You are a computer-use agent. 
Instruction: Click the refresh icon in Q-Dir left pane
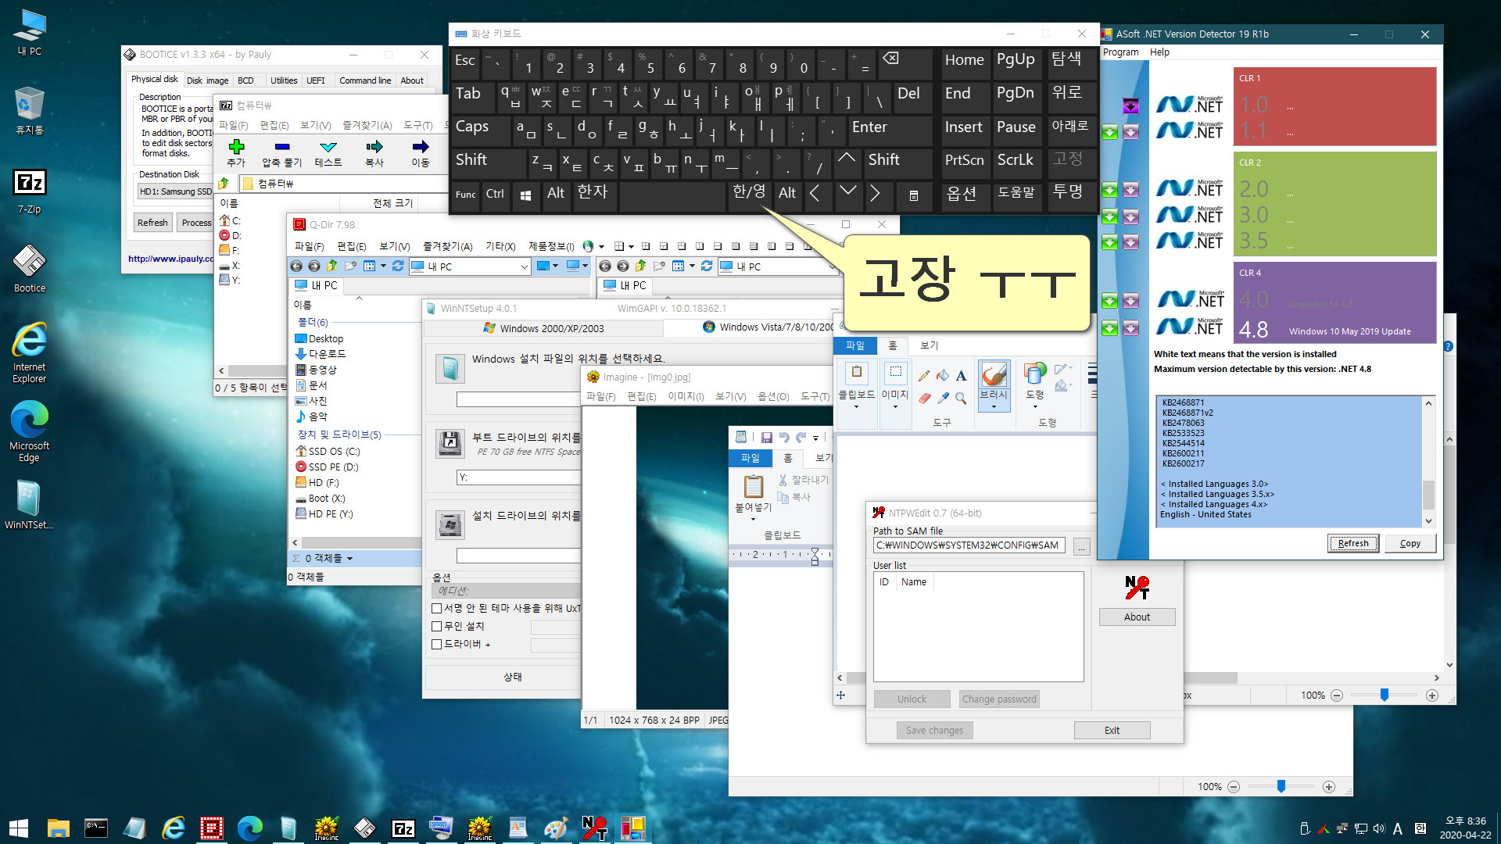[x=398, y=266]
